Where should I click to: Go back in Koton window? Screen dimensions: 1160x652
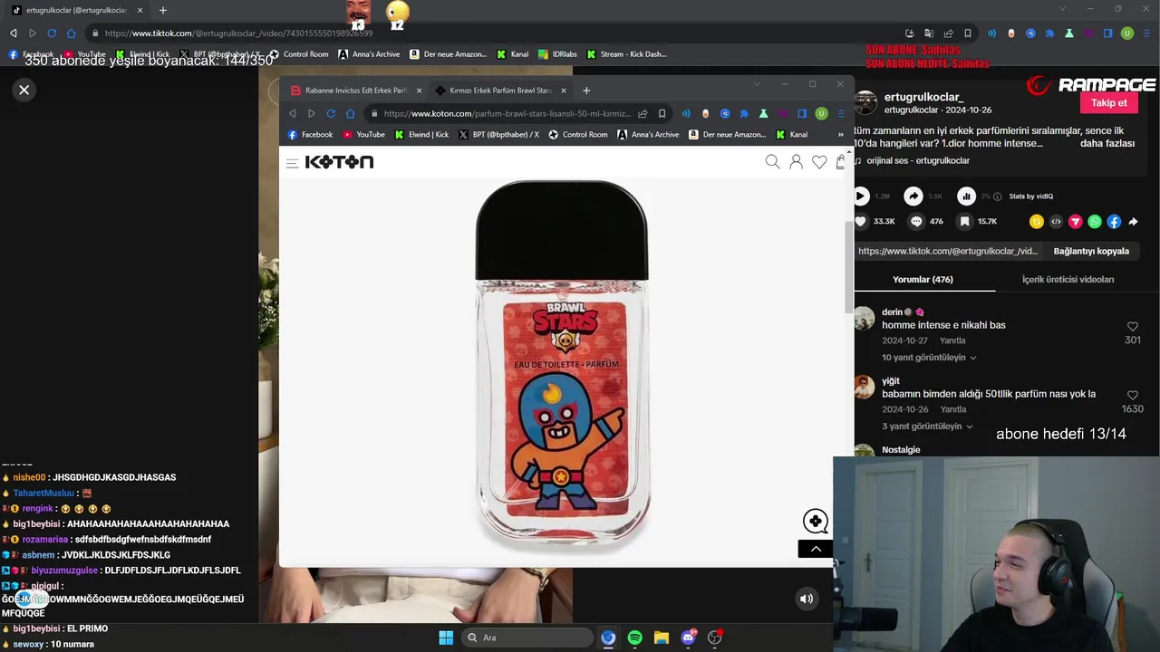[x=292, y=113]
